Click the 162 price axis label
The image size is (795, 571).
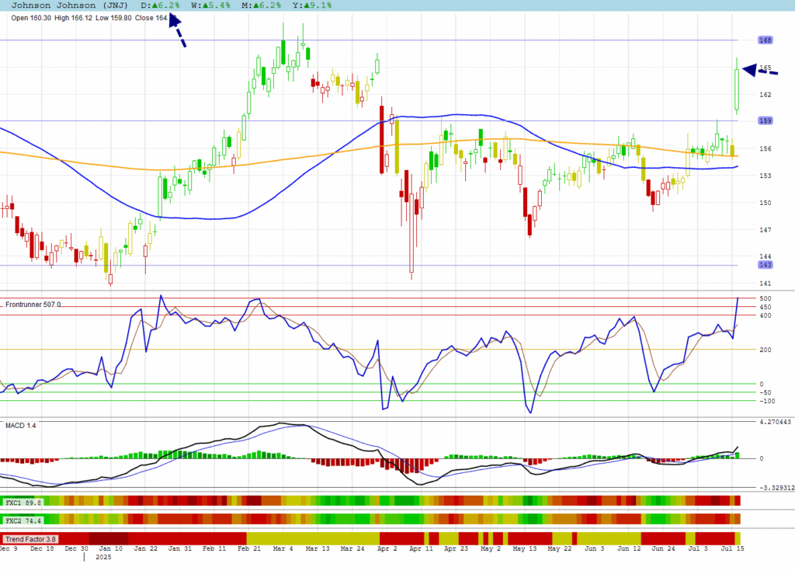pyautogui.click(x=765, y=95)
